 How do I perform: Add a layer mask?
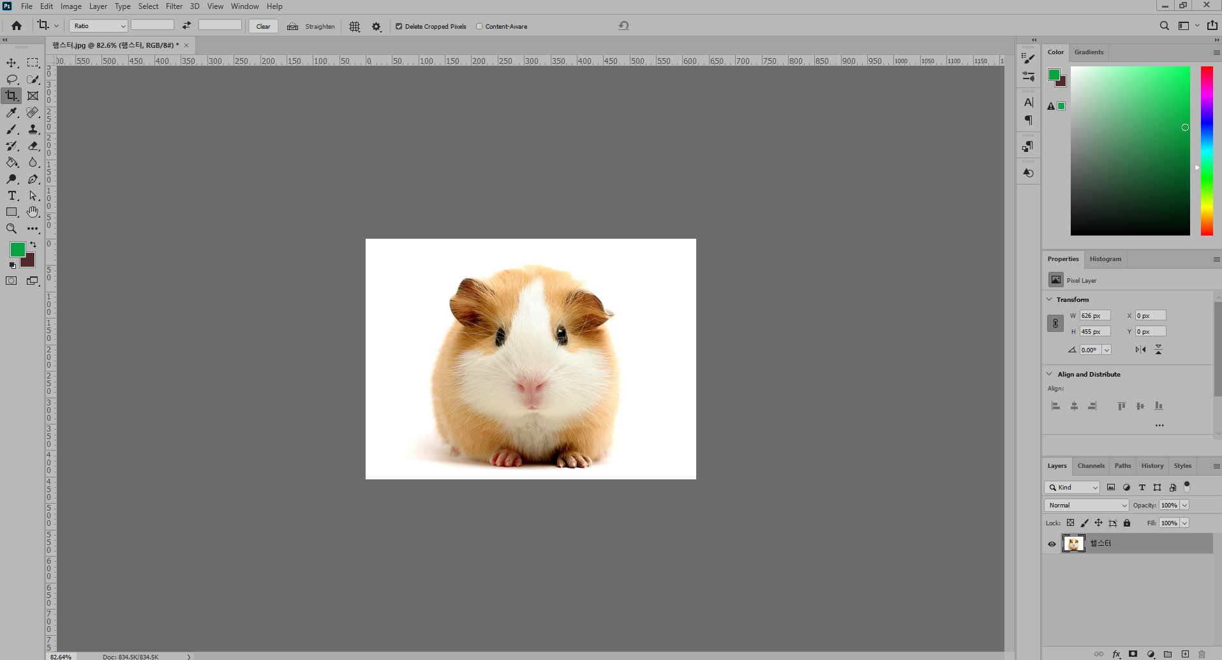point(1133,654)
